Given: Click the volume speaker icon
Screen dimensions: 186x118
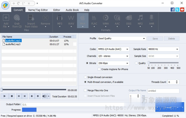Looking at the screenshot, I should click(44, 96).
